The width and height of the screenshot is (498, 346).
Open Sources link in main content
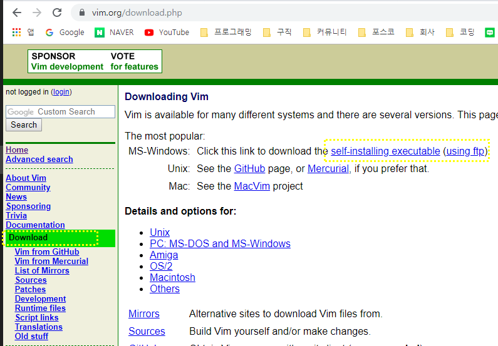[147, 332]
